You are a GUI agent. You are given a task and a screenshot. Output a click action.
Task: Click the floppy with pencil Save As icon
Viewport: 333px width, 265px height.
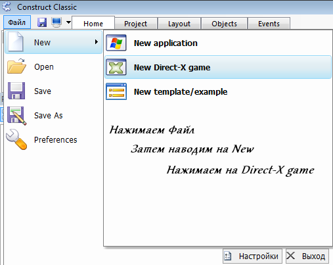pos(17,116)
